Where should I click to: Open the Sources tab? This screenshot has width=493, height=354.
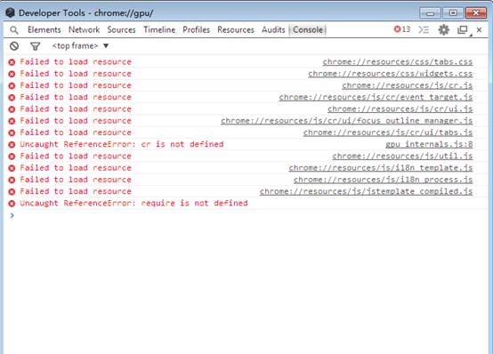pyautogui.click(x=121, y=30)
